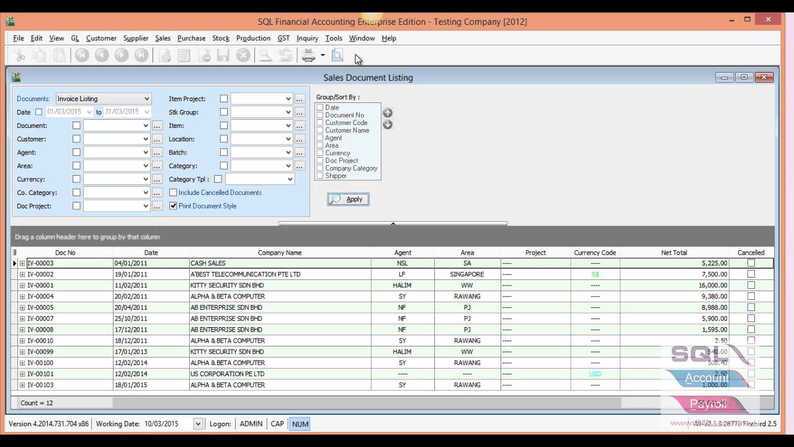794x447 pixels.
Task: Open the Documents Invoice Listing dropdown
Action: 147,99
